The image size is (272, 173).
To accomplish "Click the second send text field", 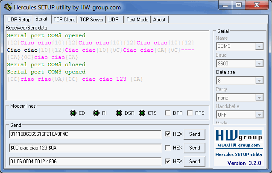I will tap(85, 148).
